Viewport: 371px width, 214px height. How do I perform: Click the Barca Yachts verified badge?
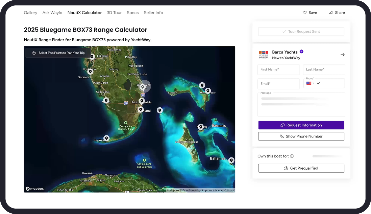coord(301,51)
